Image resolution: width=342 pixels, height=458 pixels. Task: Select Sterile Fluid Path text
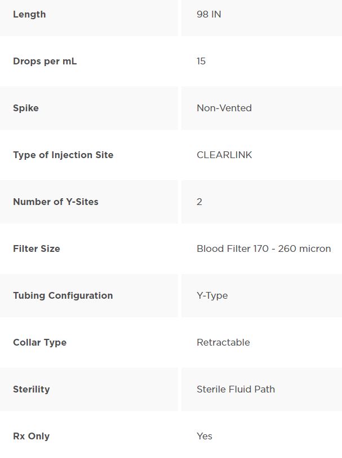236,389
